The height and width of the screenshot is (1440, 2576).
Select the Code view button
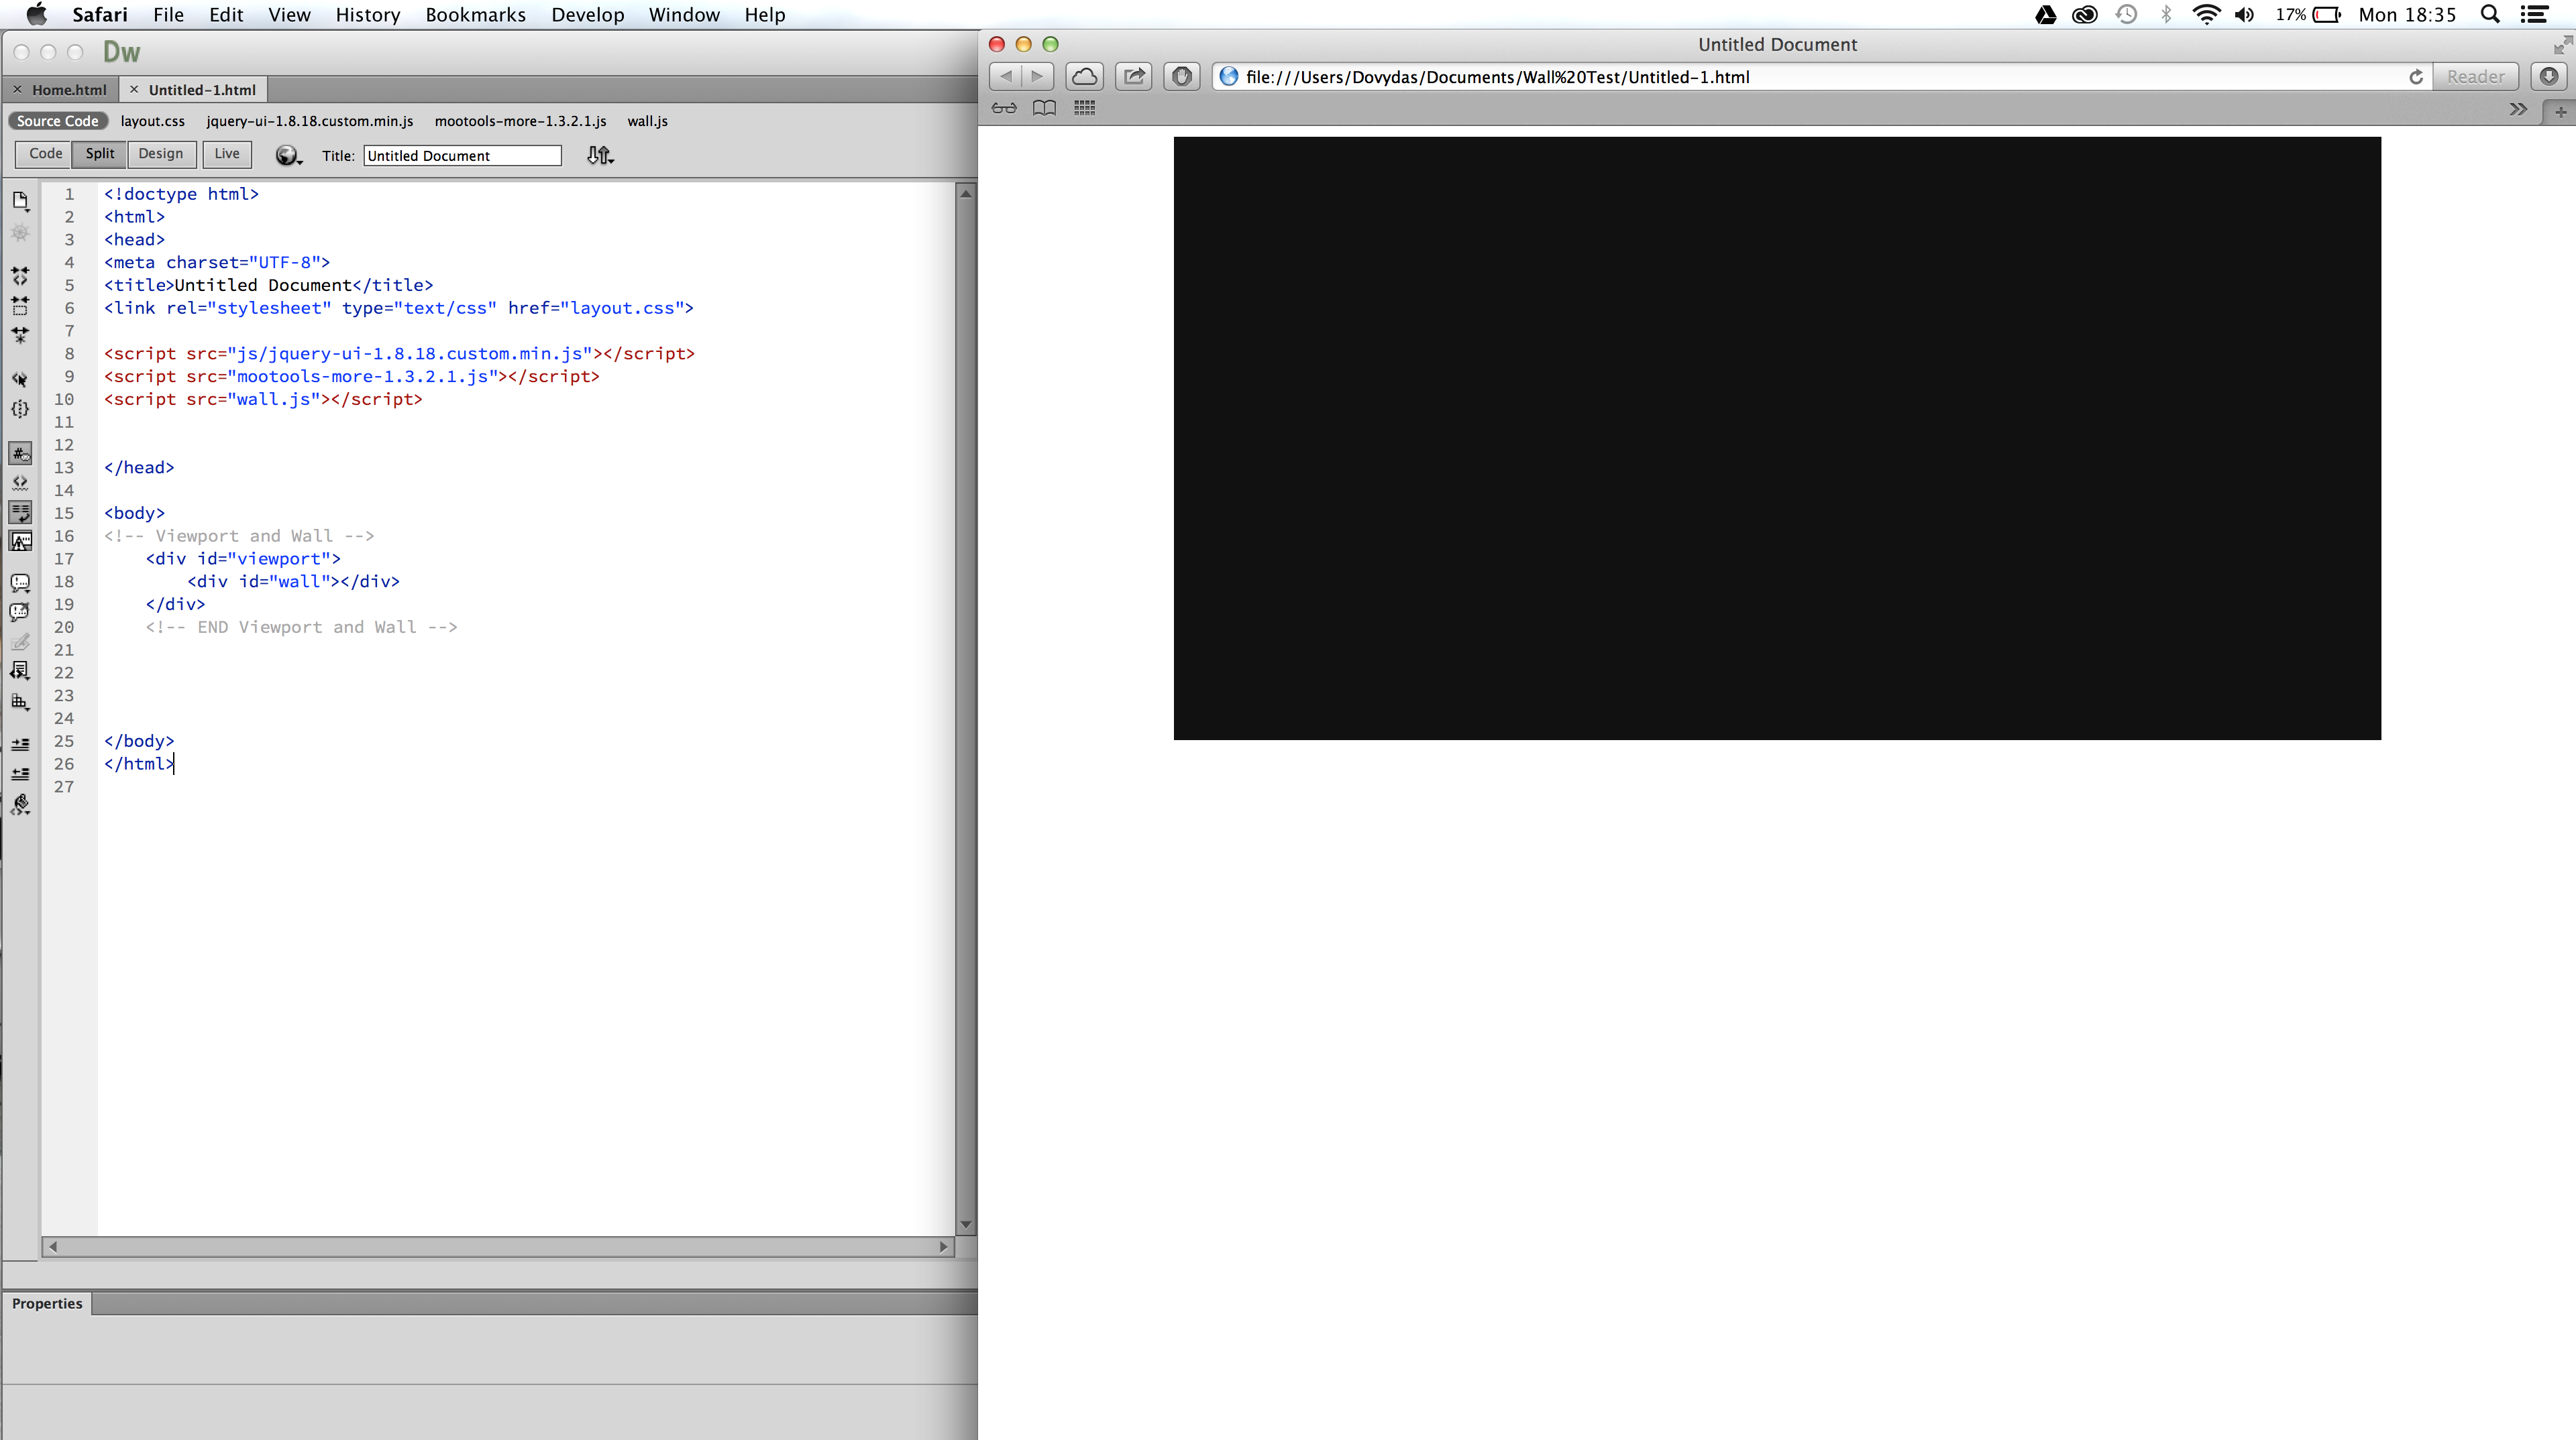click(x=44, y=154)
